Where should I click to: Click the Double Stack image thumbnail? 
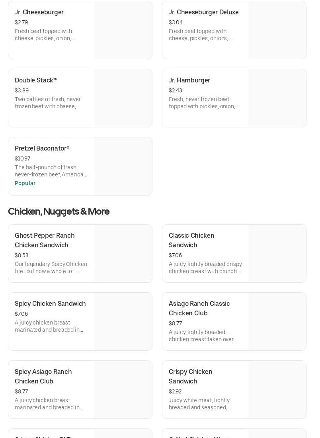click(123, 98)
